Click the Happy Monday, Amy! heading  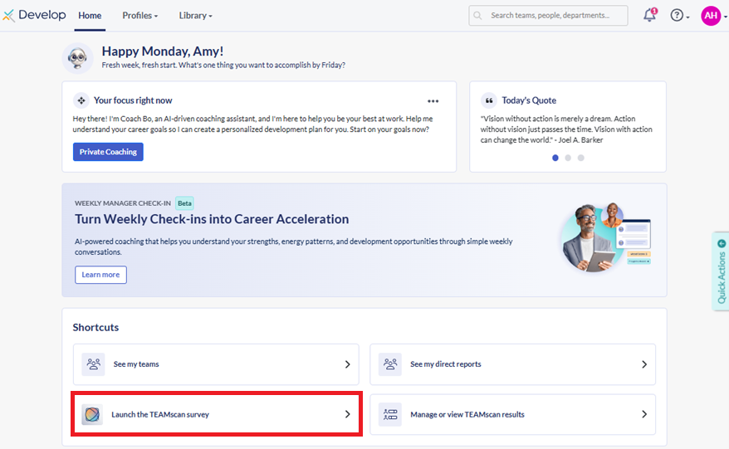pos(163,51)
